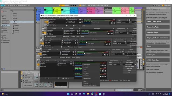Switch to OBS Studio on taskbar

point(96,94)
